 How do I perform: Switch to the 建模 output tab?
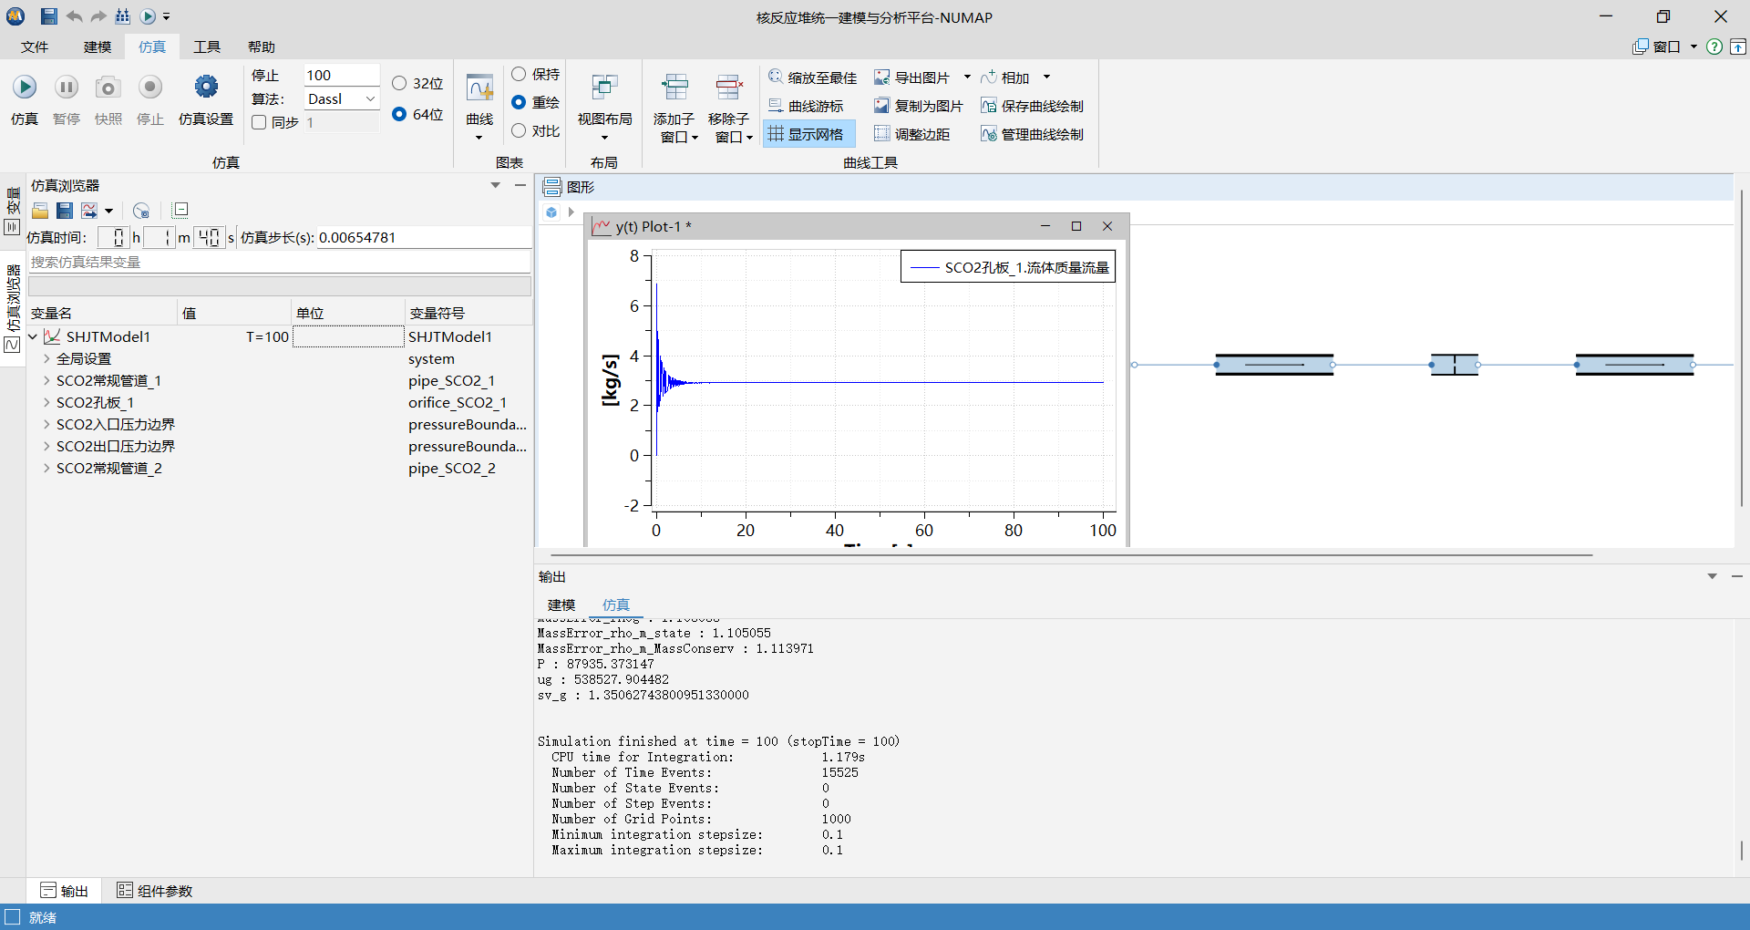(561, 604)
